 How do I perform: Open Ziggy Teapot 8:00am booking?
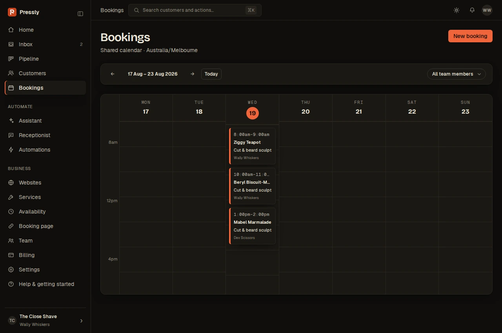(x=252, y=146)
